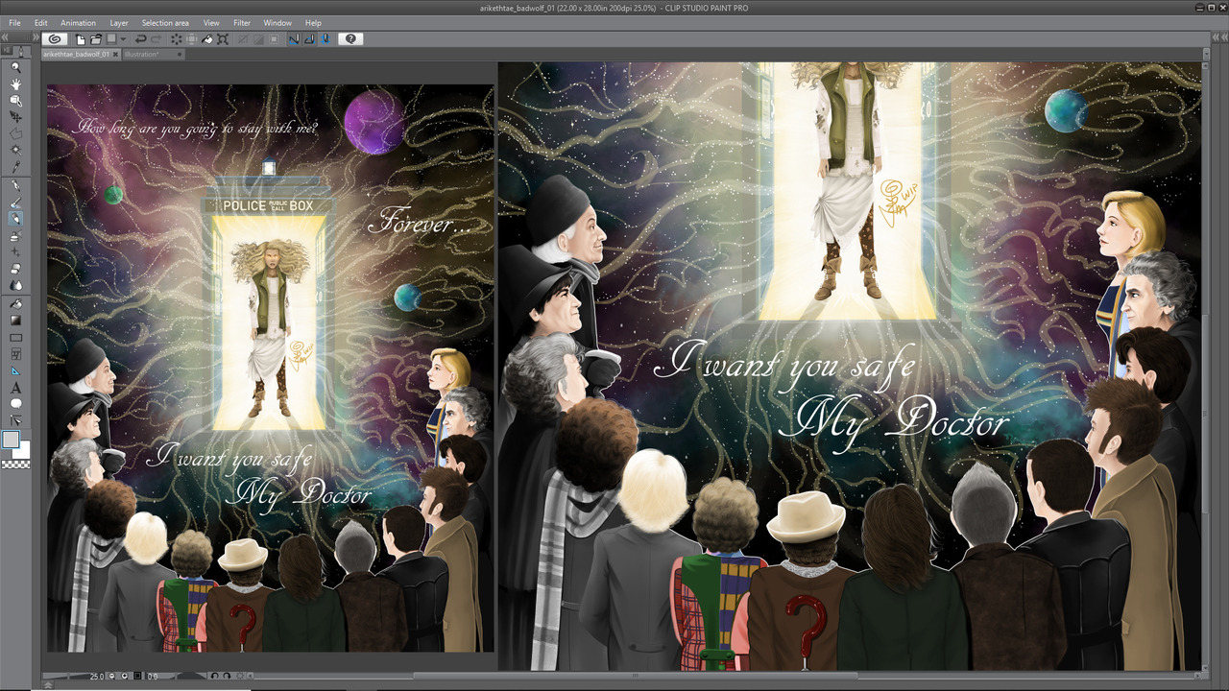Select the Balloon speech bubble tool
Screen dimensions: 1229x691
(x=15, y=403)
